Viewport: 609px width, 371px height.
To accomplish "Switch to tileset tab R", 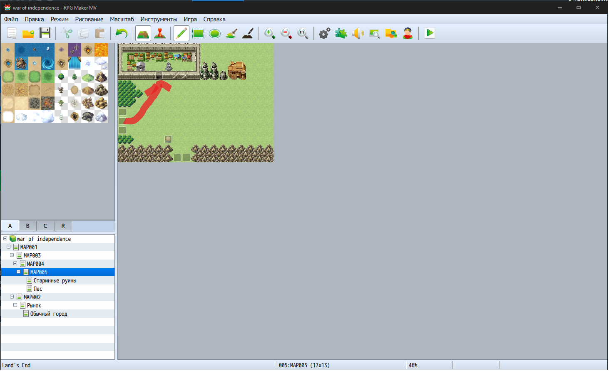I will click(x=63, y=226).
